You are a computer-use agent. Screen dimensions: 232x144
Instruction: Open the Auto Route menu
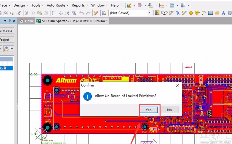point(57,5)
